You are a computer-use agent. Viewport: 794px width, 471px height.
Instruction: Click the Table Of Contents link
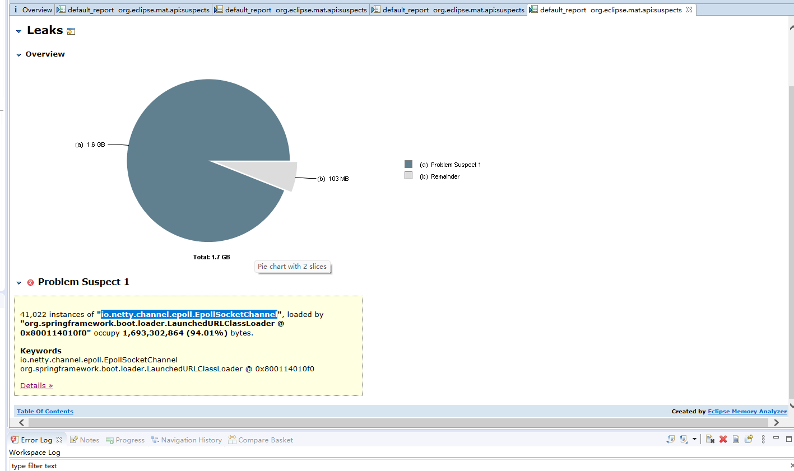click(45, 411)
